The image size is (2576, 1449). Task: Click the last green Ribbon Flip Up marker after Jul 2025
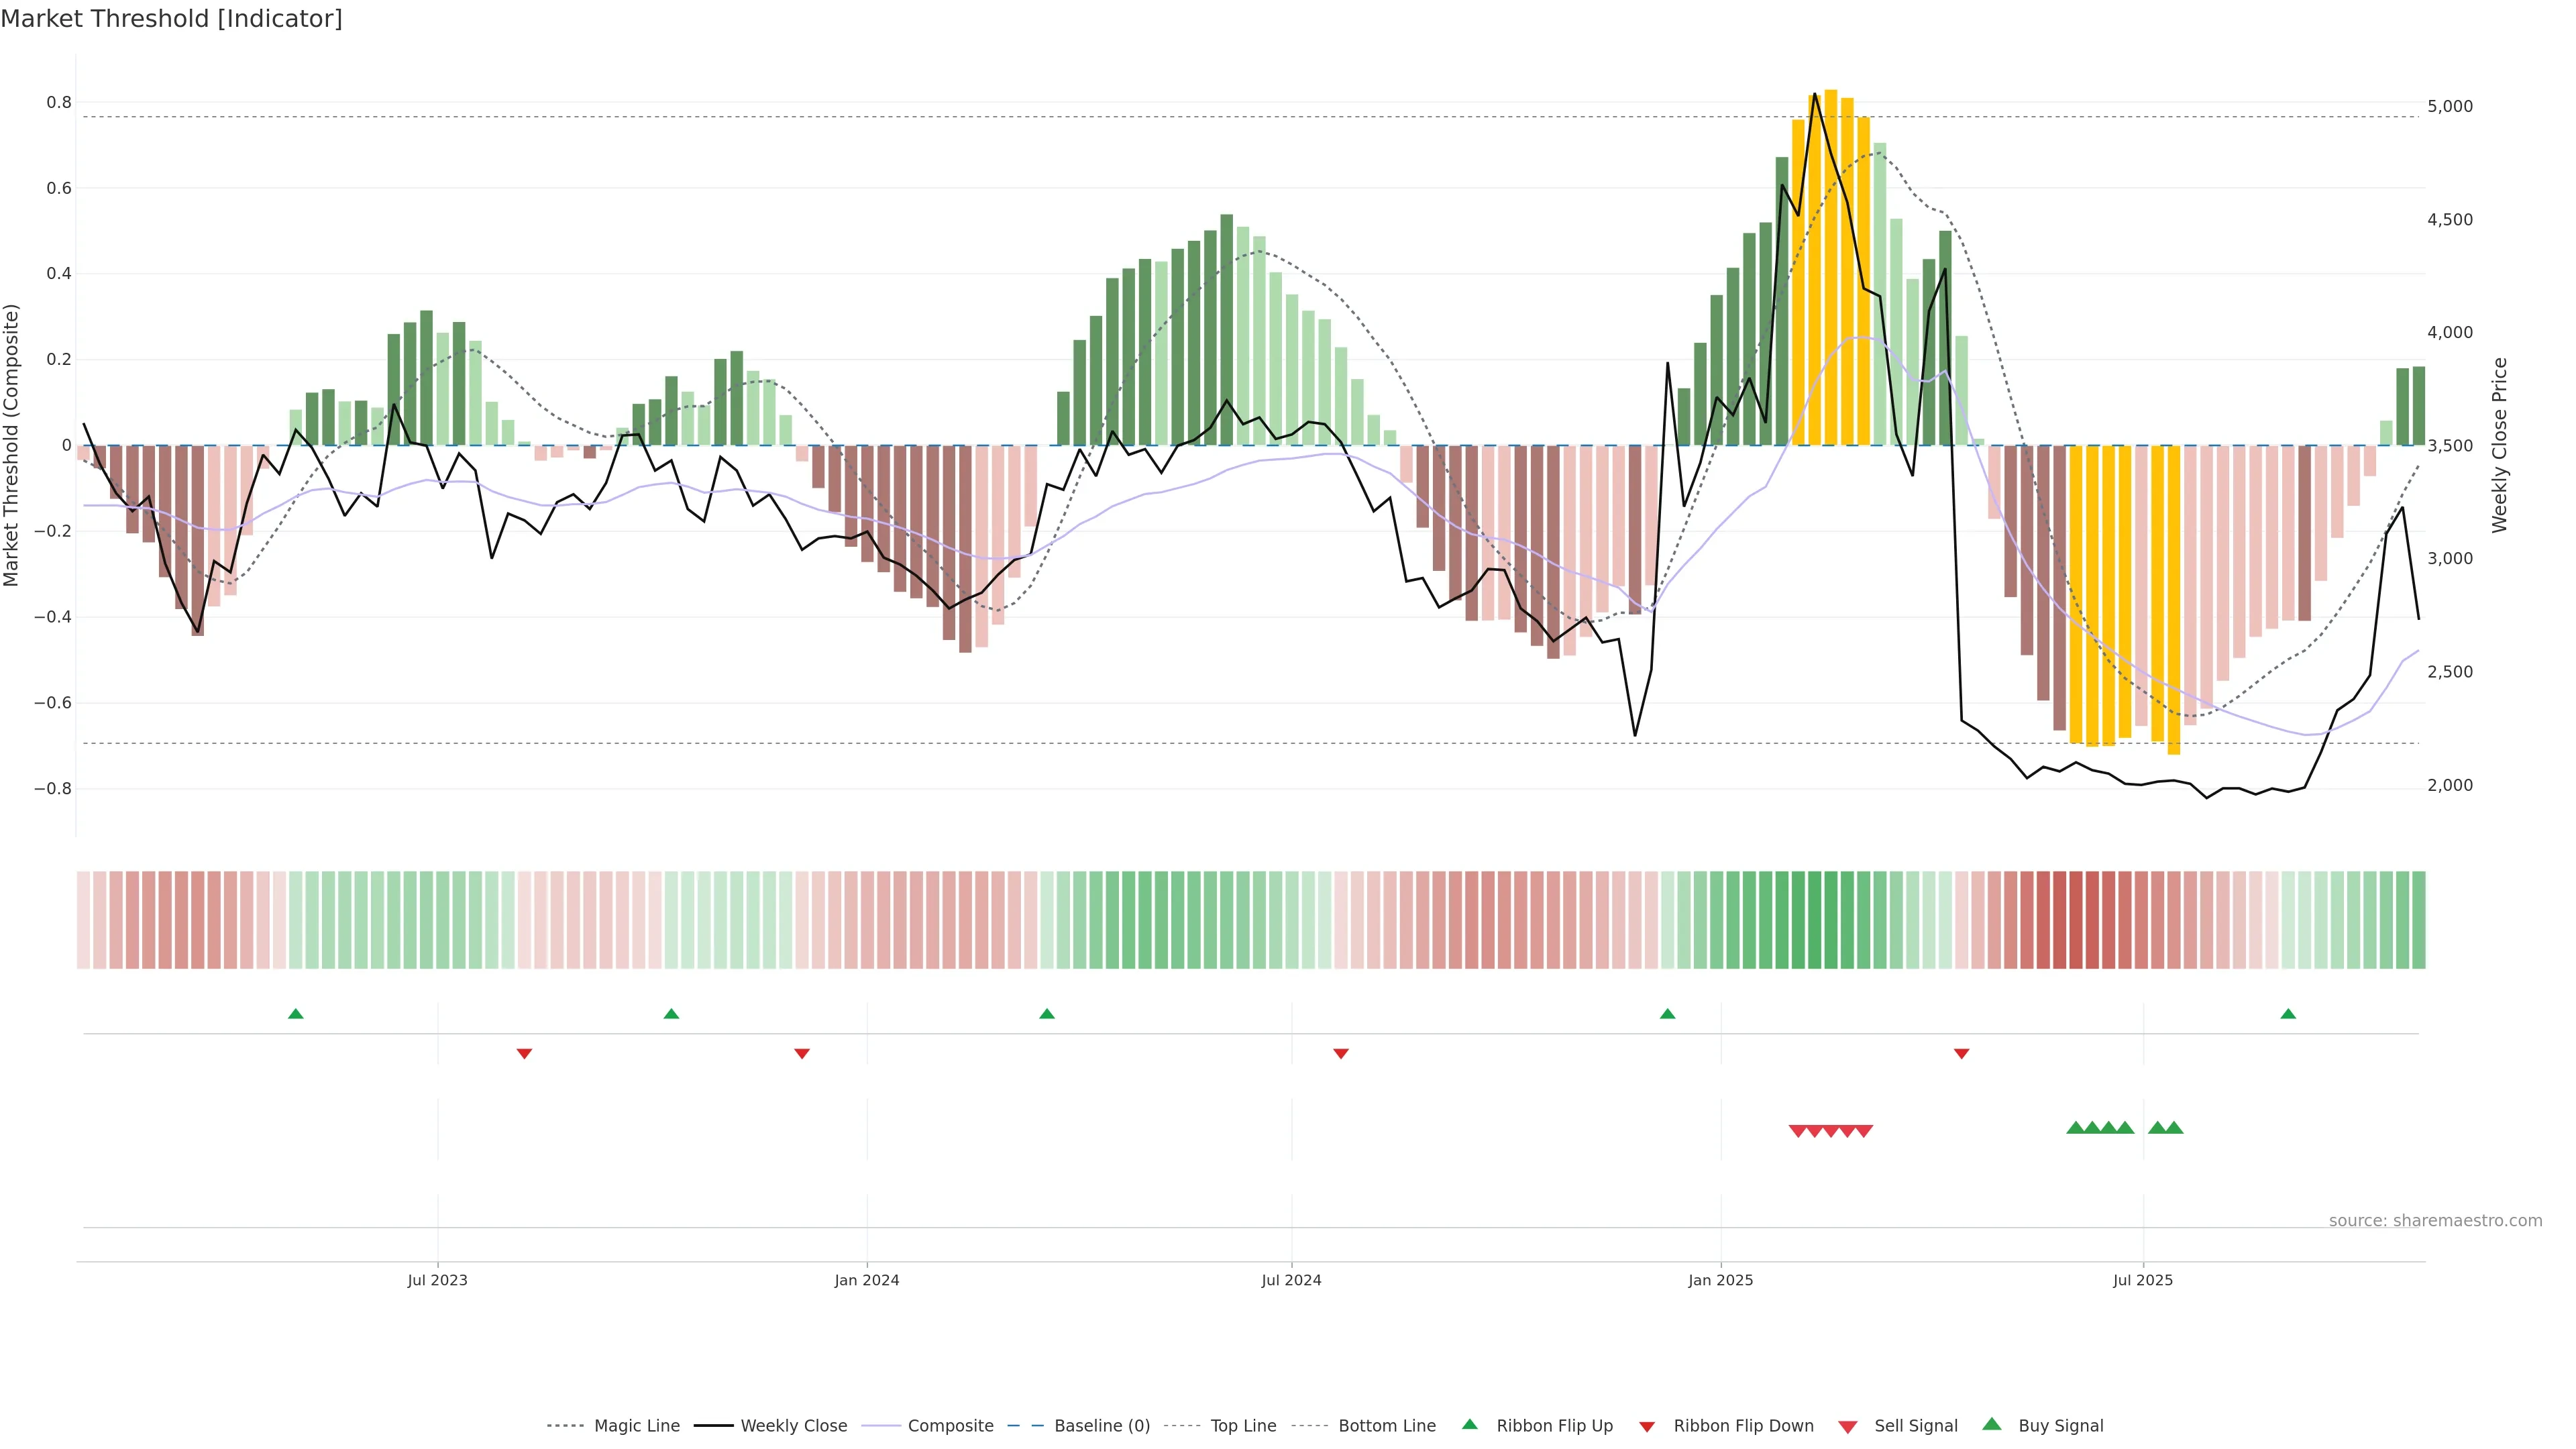pos(2288,1014)
